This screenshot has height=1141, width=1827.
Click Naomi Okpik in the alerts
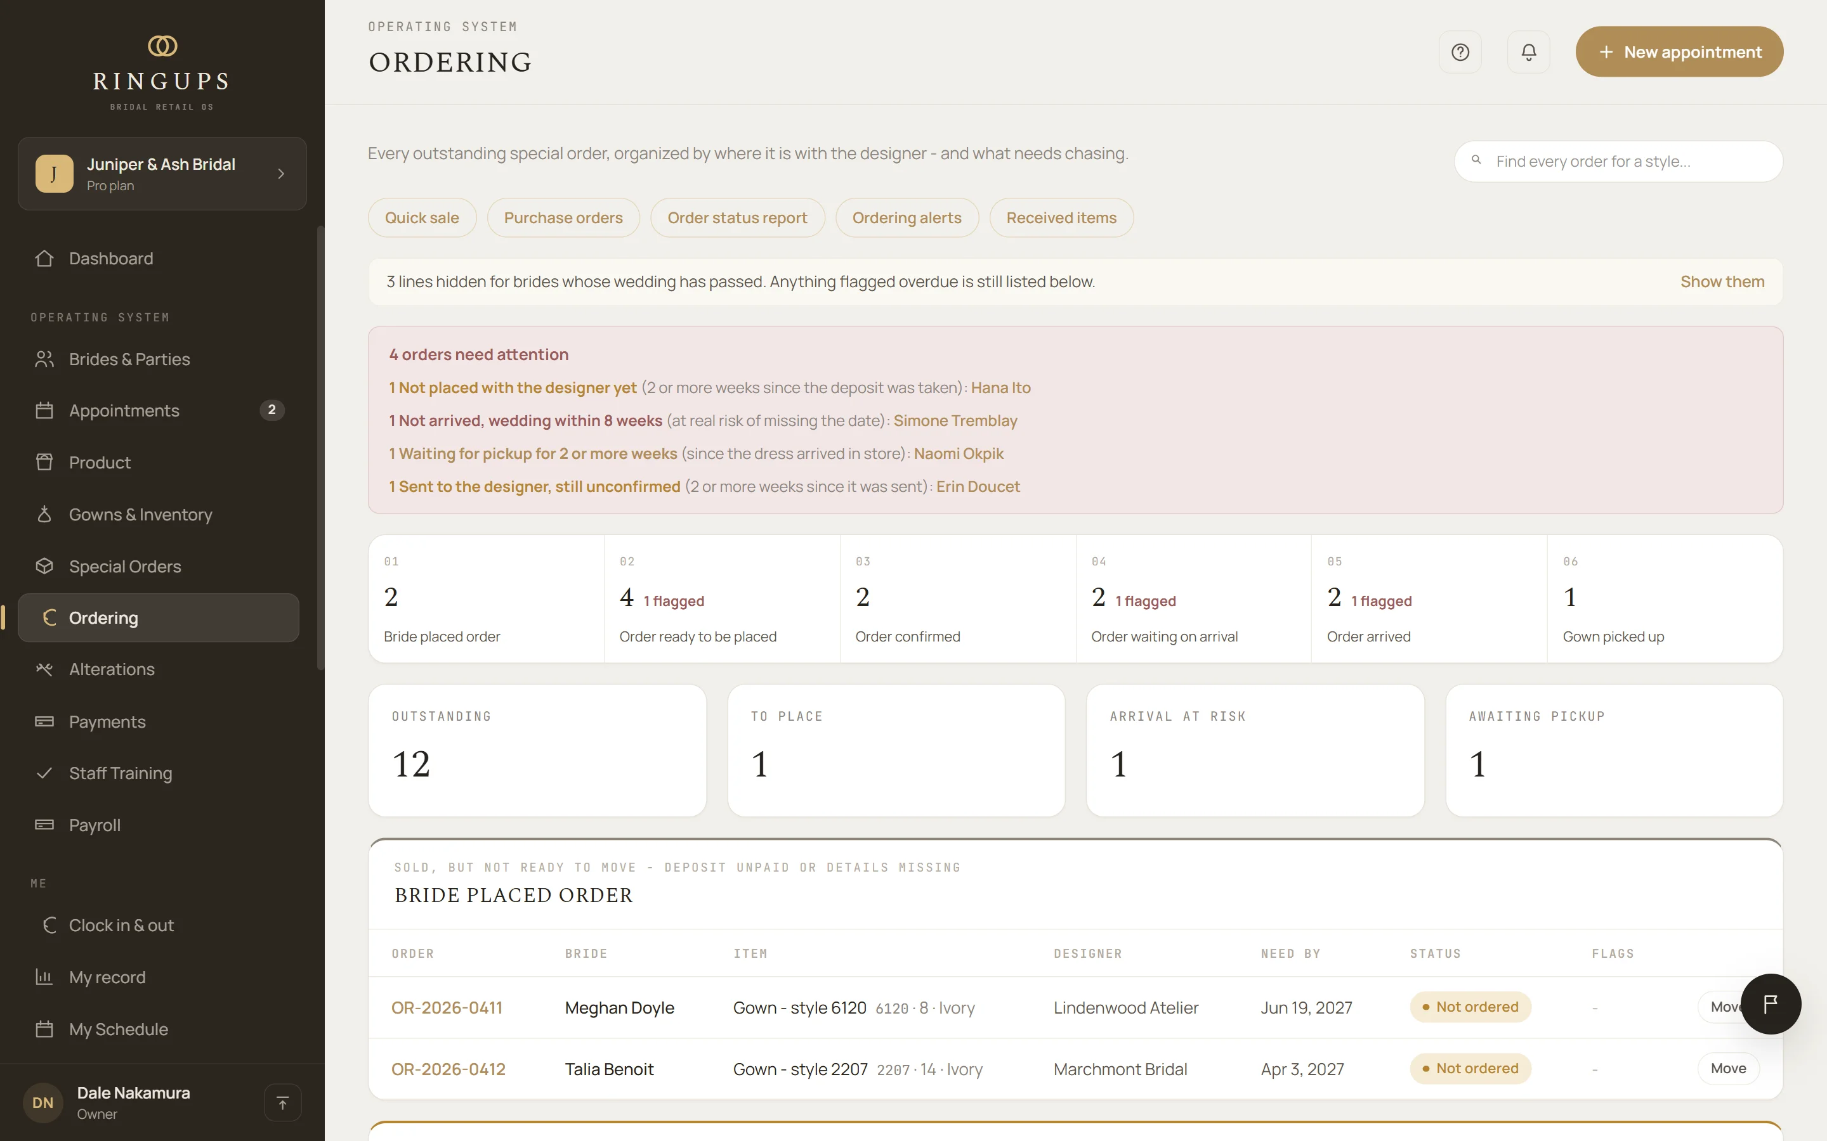tap(958, 453)
